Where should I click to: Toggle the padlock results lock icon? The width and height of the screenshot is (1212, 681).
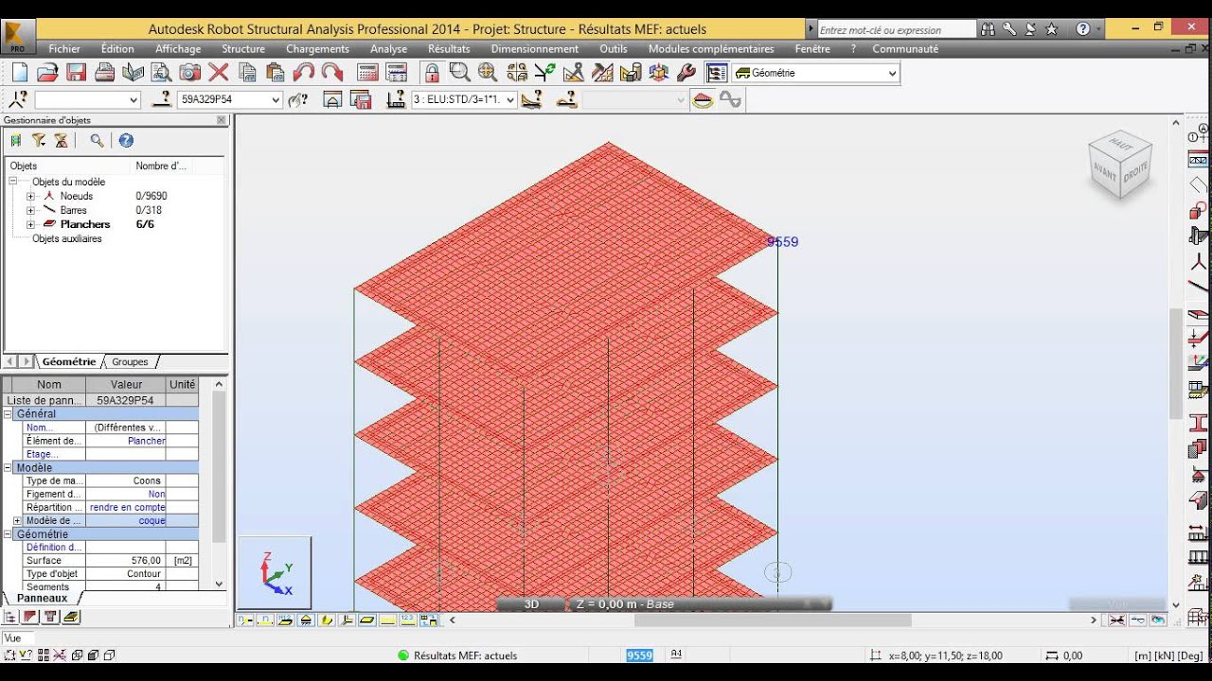tap(432, 73)
